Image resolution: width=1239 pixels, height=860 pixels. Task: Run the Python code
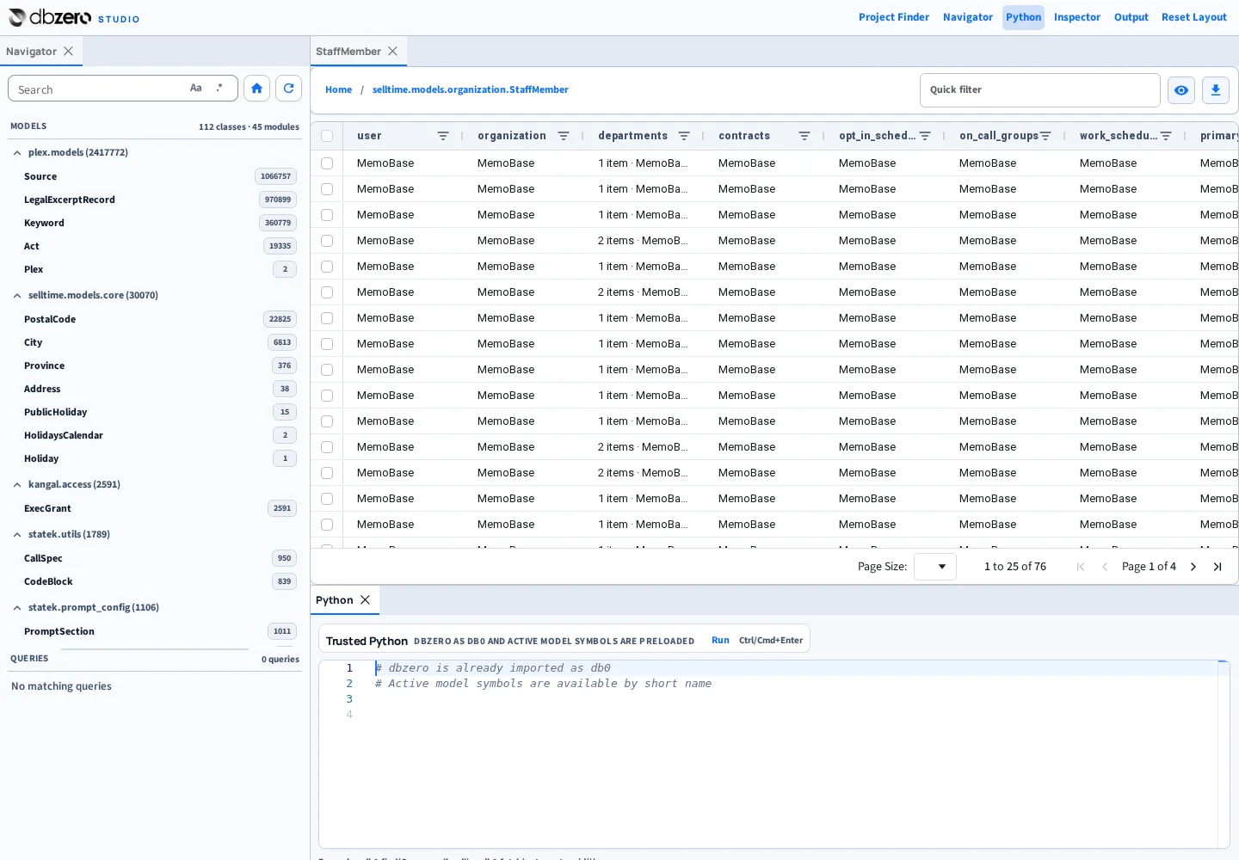coord(720,640)
